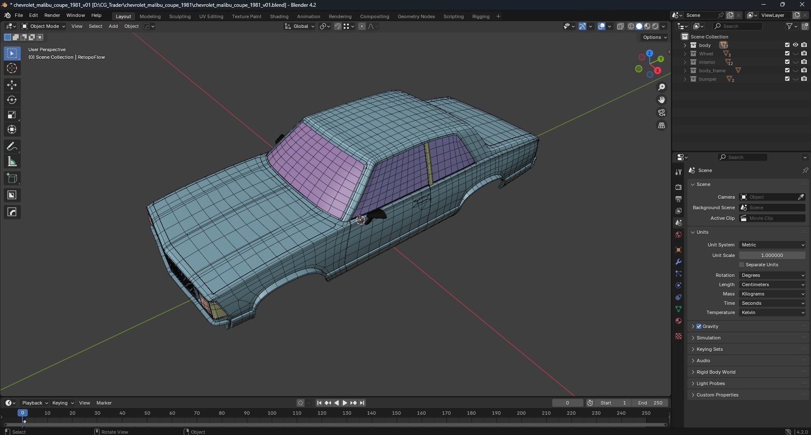Open the viewport Options popover
This screenshot has width=811, height=435.
(654, 37)
